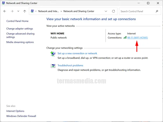Click the search magnifier icon
Screen dimensions: 163x122
click(157, 11)
